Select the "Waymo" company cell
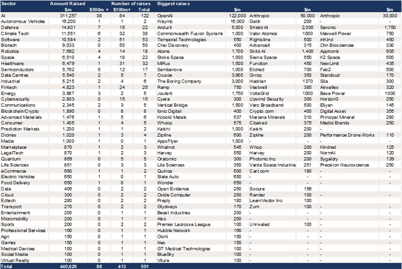The image size is (402, 269). 165,21
